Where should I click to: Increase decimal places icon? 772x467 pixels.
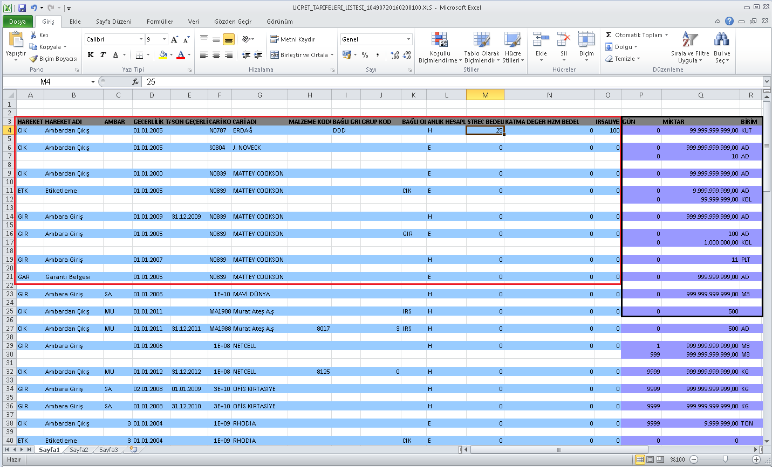coord(395,55)
